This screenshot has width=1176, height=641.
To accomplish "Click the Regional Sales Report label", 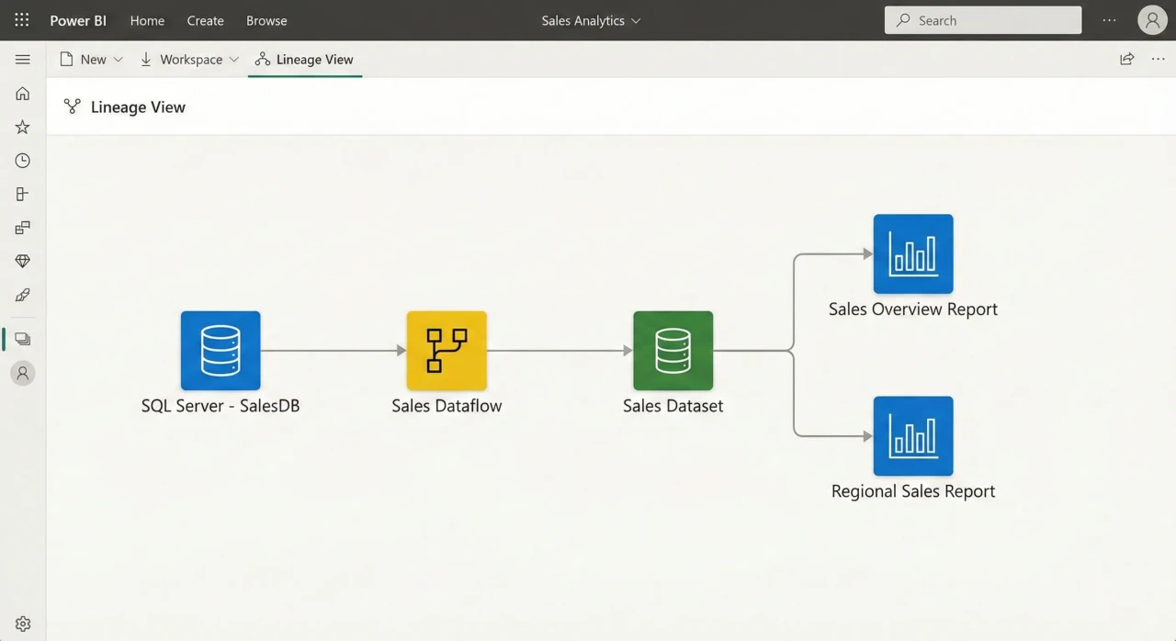I will tap(913, 491).
